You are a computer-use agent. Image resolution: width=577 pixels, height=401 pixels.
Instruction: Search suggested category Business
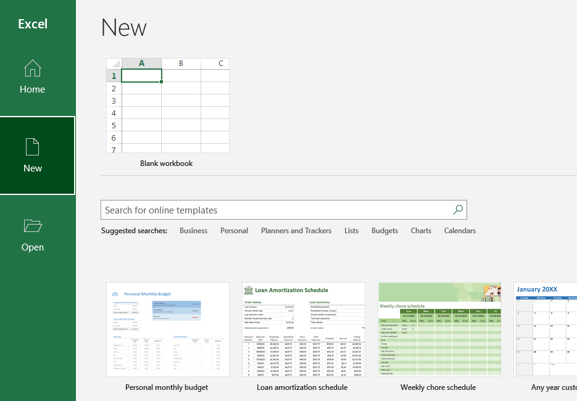194,231
